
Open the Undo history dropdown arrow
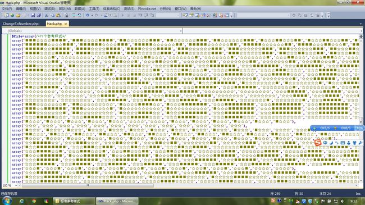92,15
